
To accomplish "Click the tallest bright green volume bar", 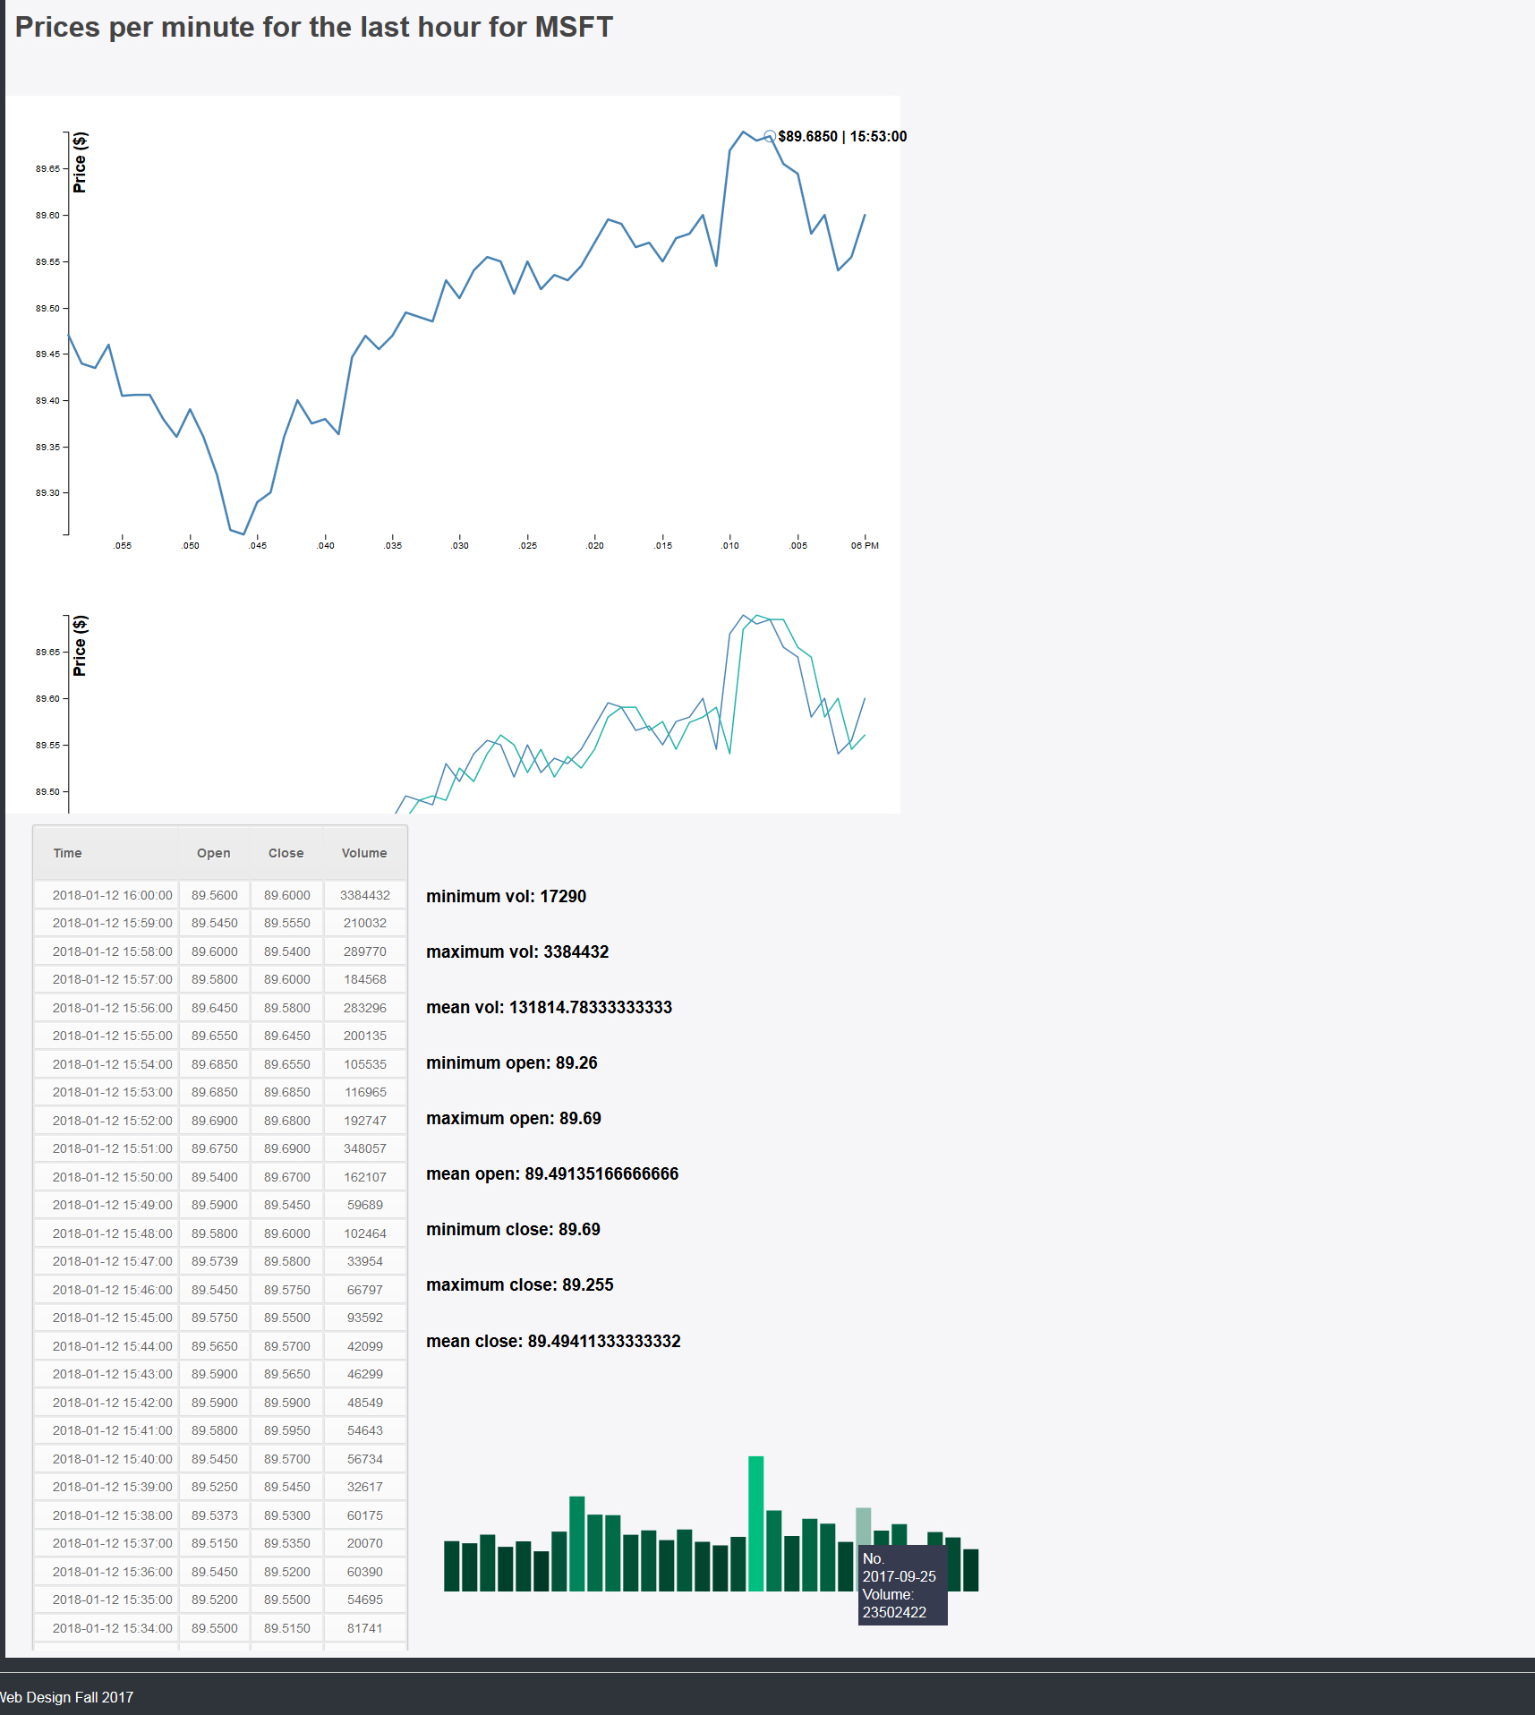I will (x=756, y=1523).
